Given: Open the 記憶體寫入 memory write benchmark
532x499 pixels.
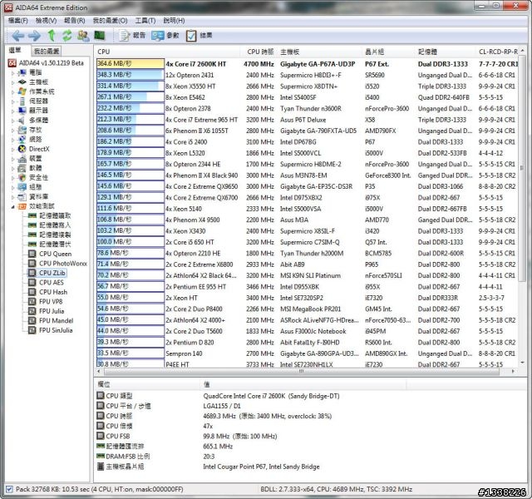Looking at the screenshot, I should pos(50,225).
